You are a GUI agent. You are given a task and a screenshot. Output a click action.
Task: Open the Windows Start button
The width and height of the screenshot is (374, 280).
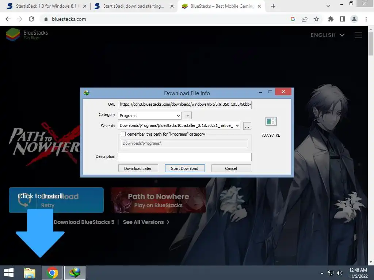point(9,273)
